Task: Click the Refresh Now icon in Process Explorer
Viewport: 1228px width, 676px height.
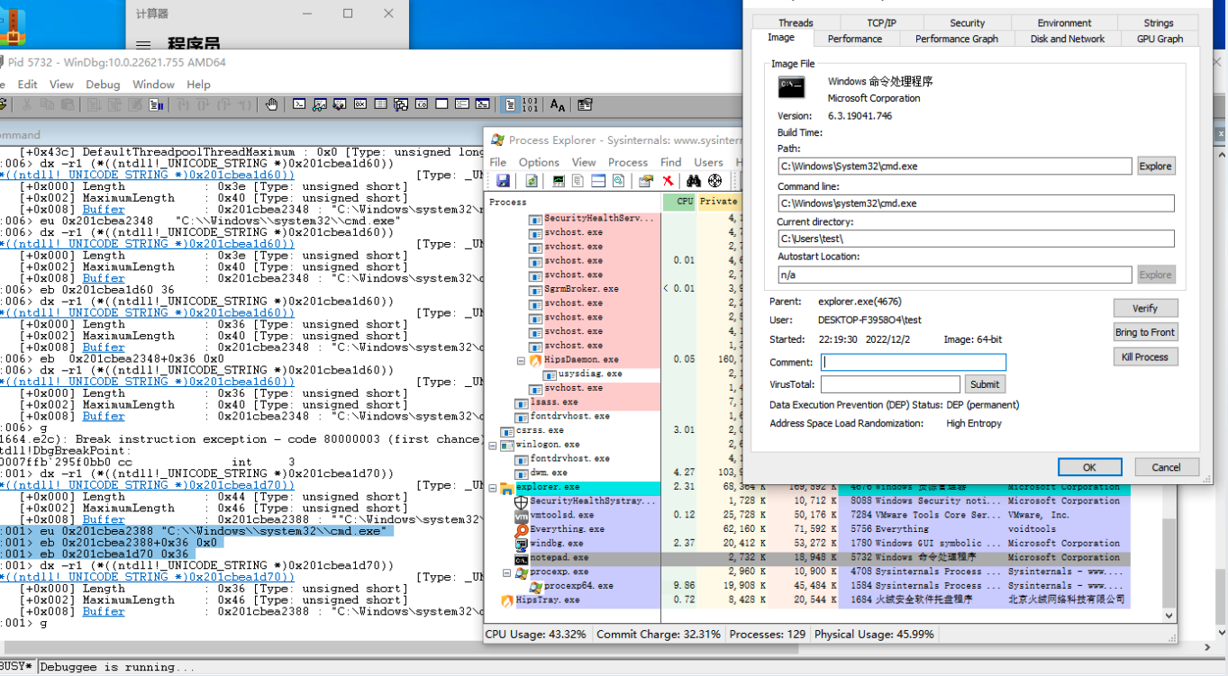Action: click(532, 181)
